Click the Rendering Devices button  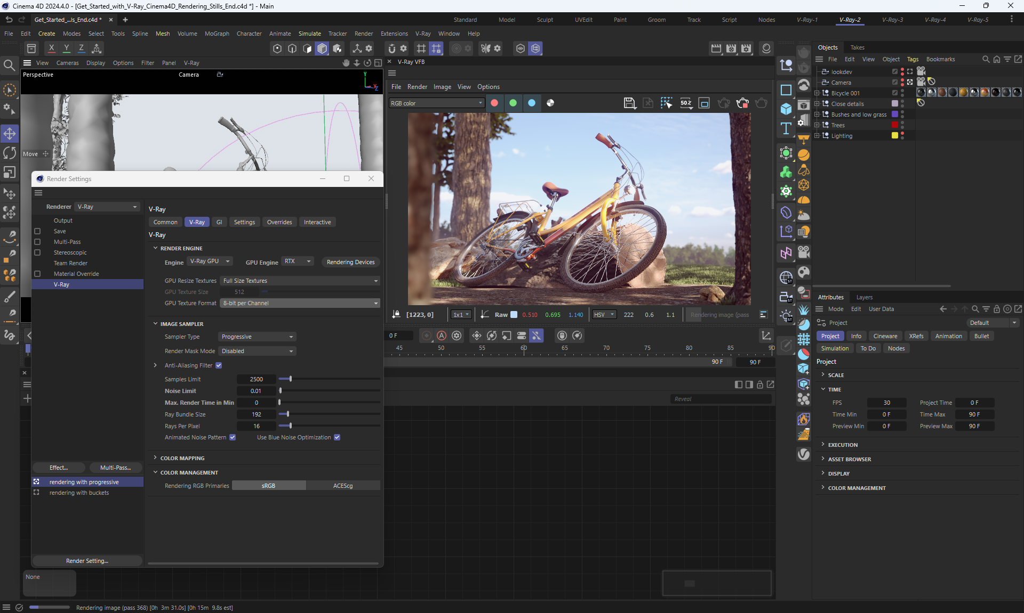[x=350, y=262]
